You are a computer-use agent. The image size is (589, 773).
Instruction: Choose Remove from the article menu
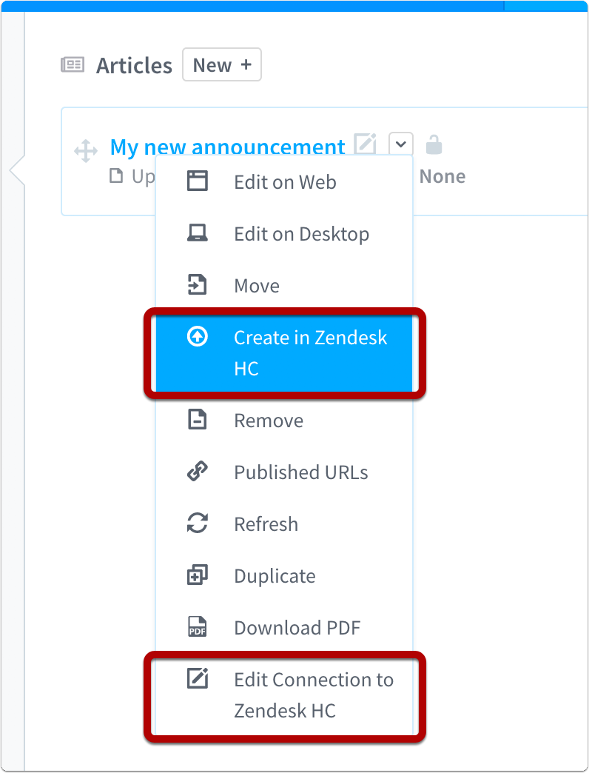coord(284,421)
